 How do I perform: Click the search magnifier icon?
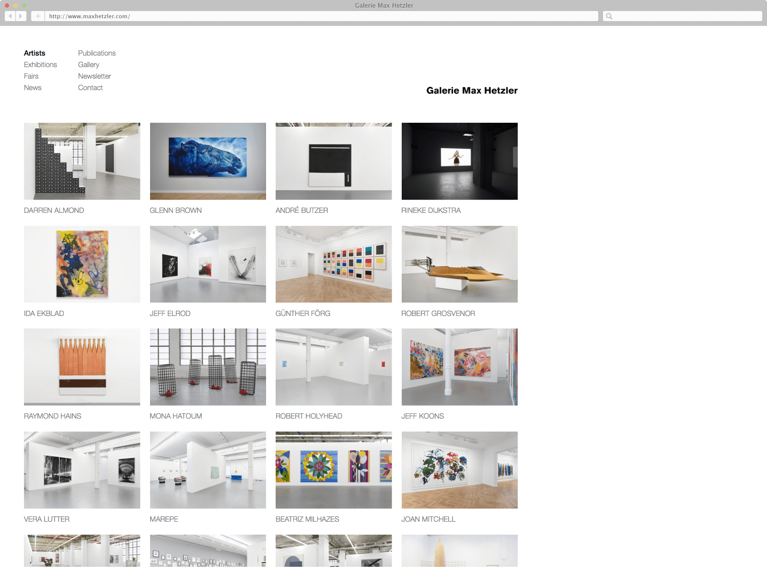tap(609, 16)
